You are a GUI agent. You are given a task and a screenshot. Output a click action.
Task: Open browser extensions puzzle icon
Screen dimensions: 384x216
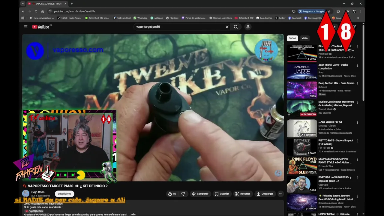coord(338,11)
